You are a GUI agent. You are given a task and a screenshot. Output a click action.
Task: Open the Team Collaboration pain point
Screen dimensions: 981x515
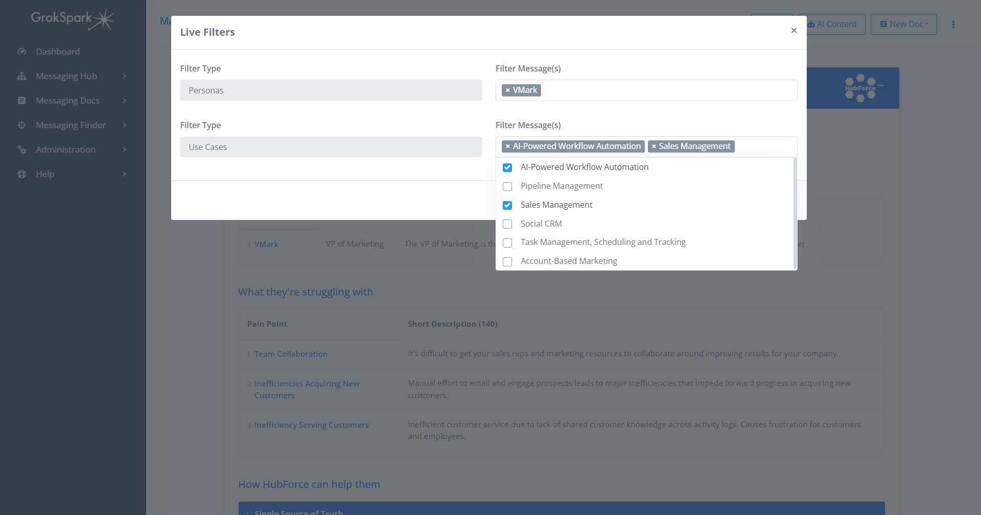coord(291,354)
